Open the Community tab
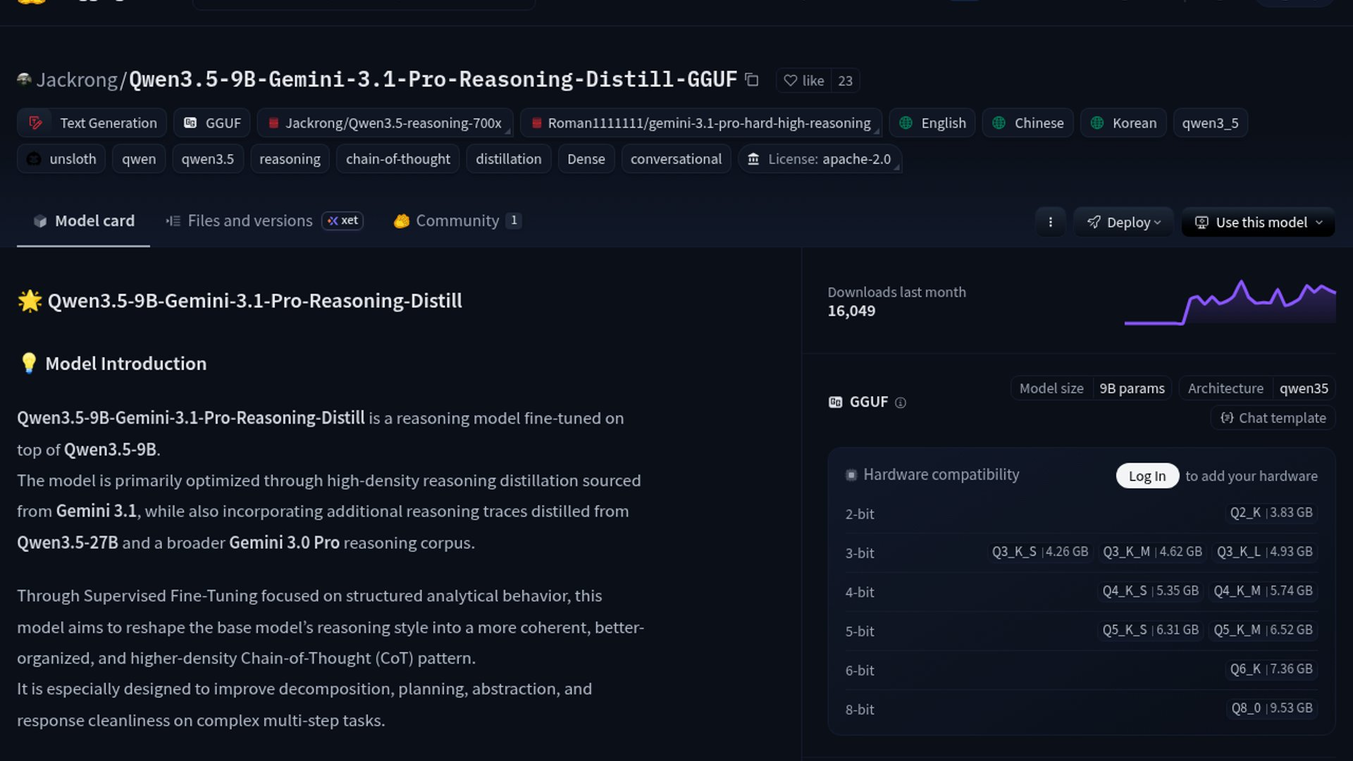The image size is (1353, 761). point(457,221)
